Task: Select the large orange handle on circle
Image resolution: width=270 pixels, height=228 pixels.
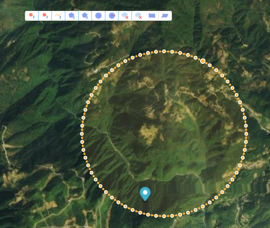Action: [203, 61]
